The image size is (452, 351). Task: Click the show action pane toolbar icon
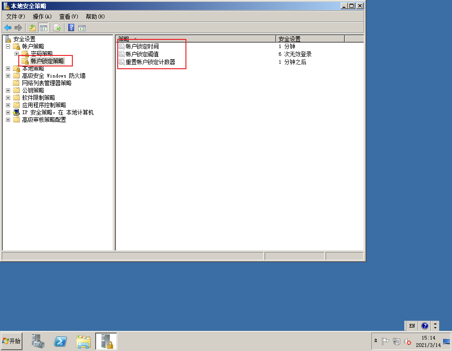pos(82,27)
